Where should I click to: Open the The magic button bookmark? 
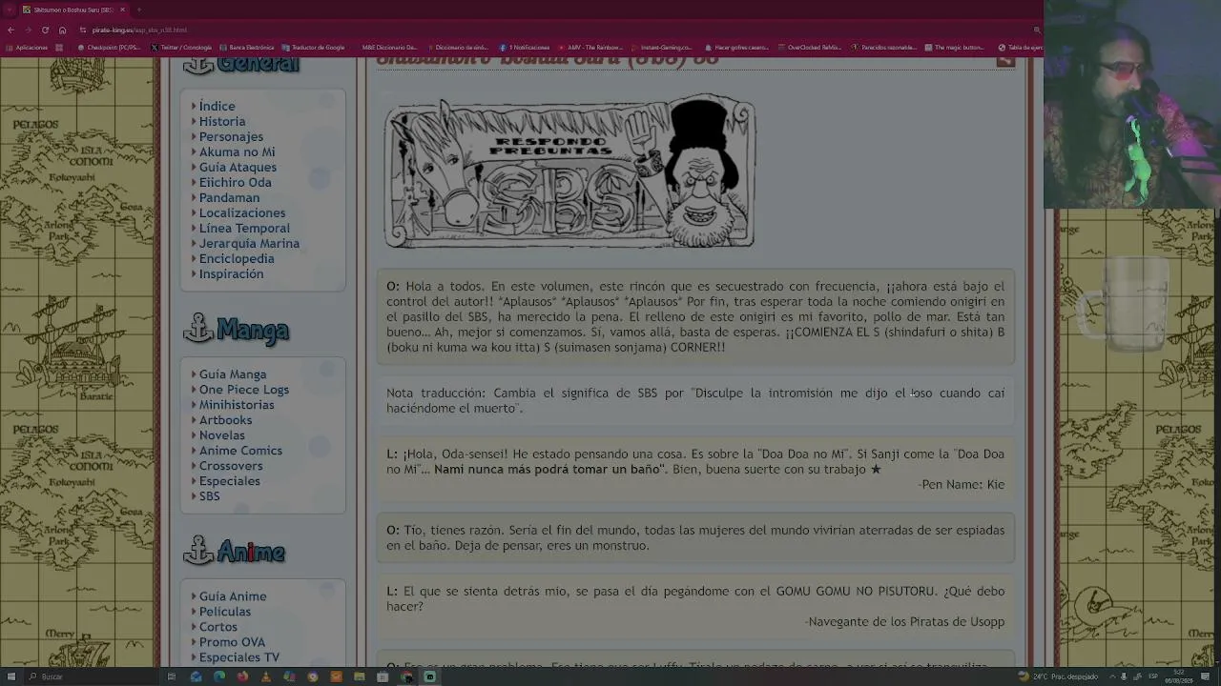click(x=956, y=48)
